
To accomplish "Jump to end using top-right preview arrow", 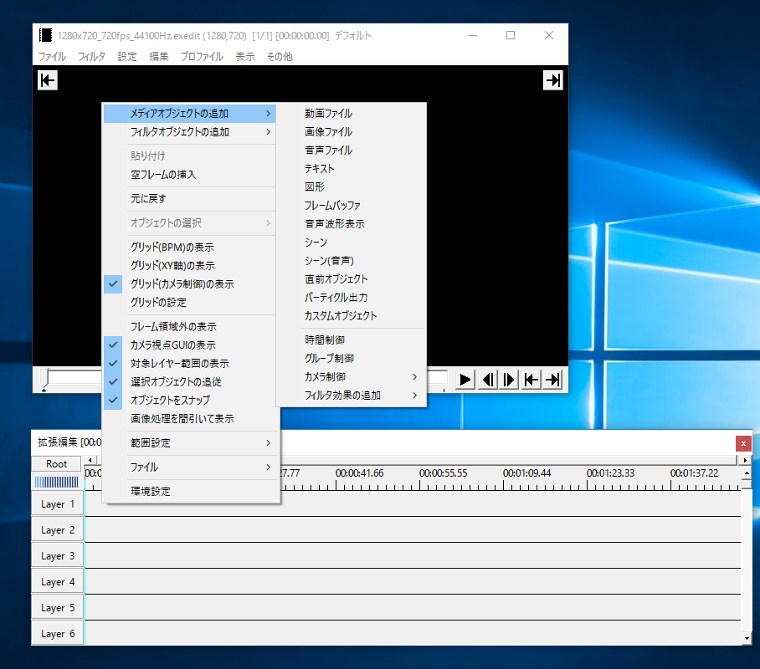I will click(553, 80).
